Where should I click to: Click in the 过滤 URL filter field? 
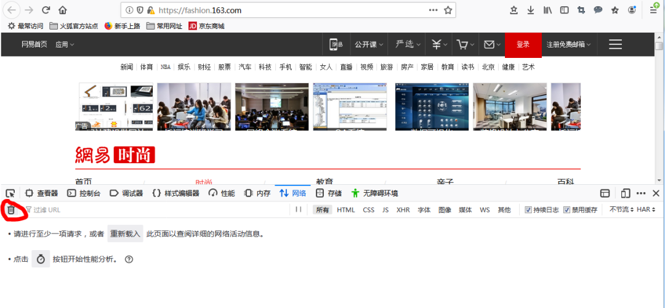pos(157,209)
